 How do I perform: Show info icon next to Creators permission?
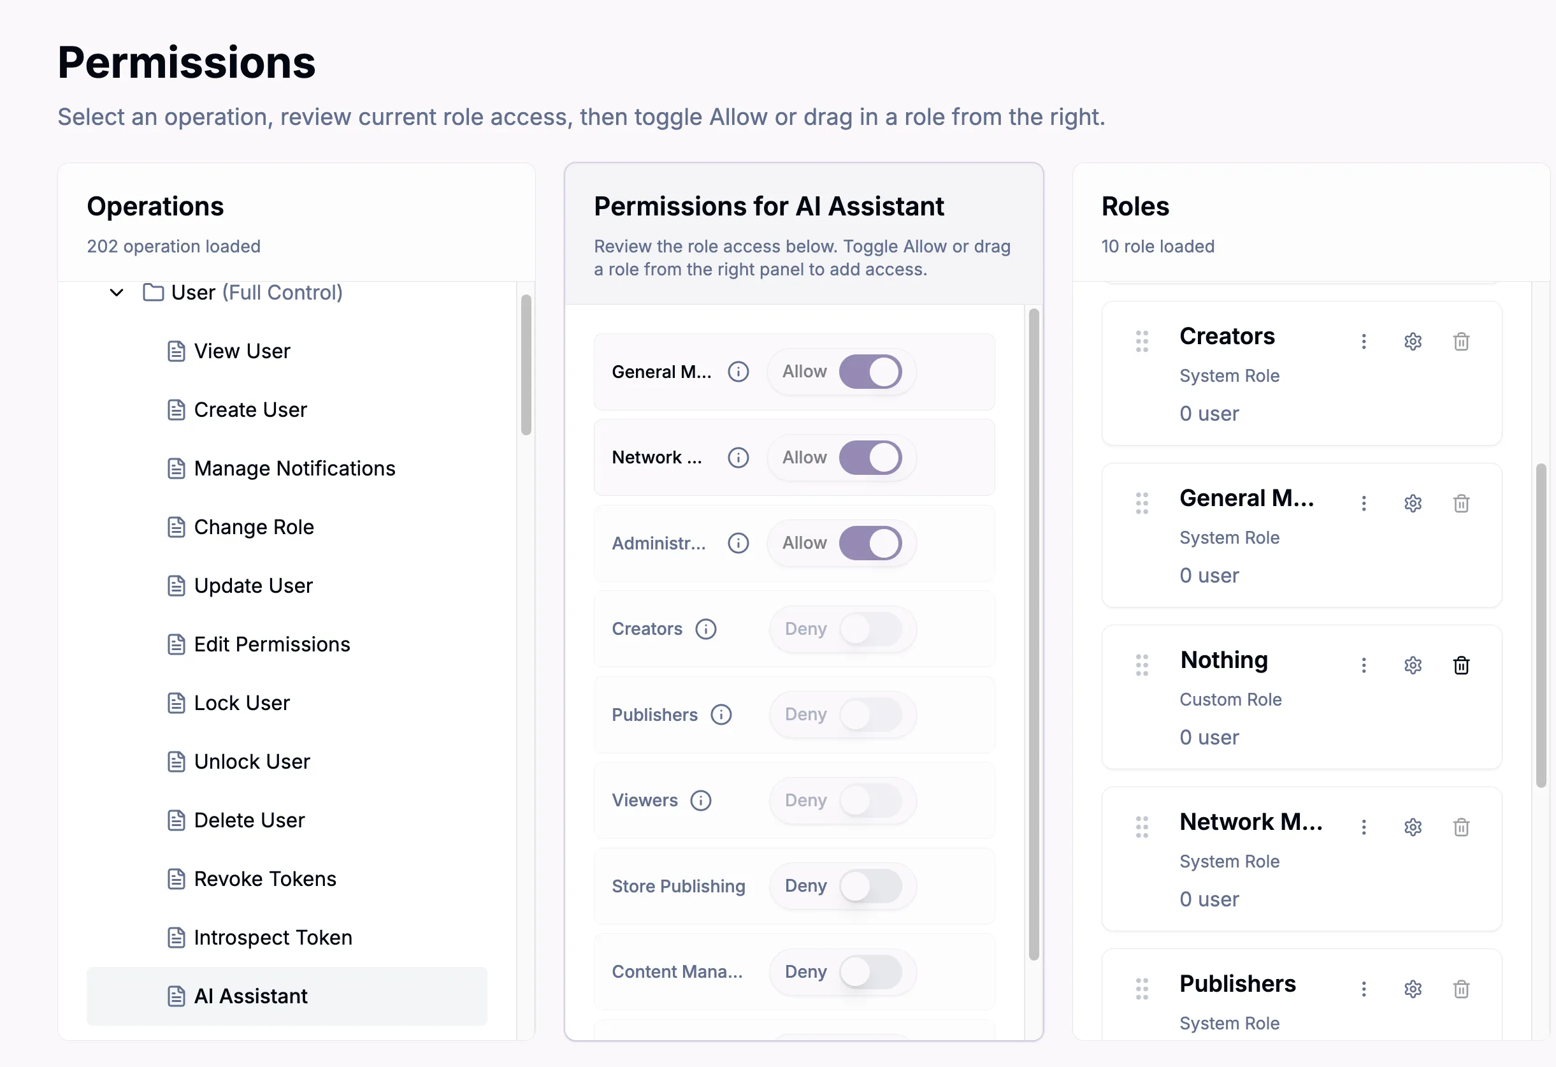tap(706, 629)
